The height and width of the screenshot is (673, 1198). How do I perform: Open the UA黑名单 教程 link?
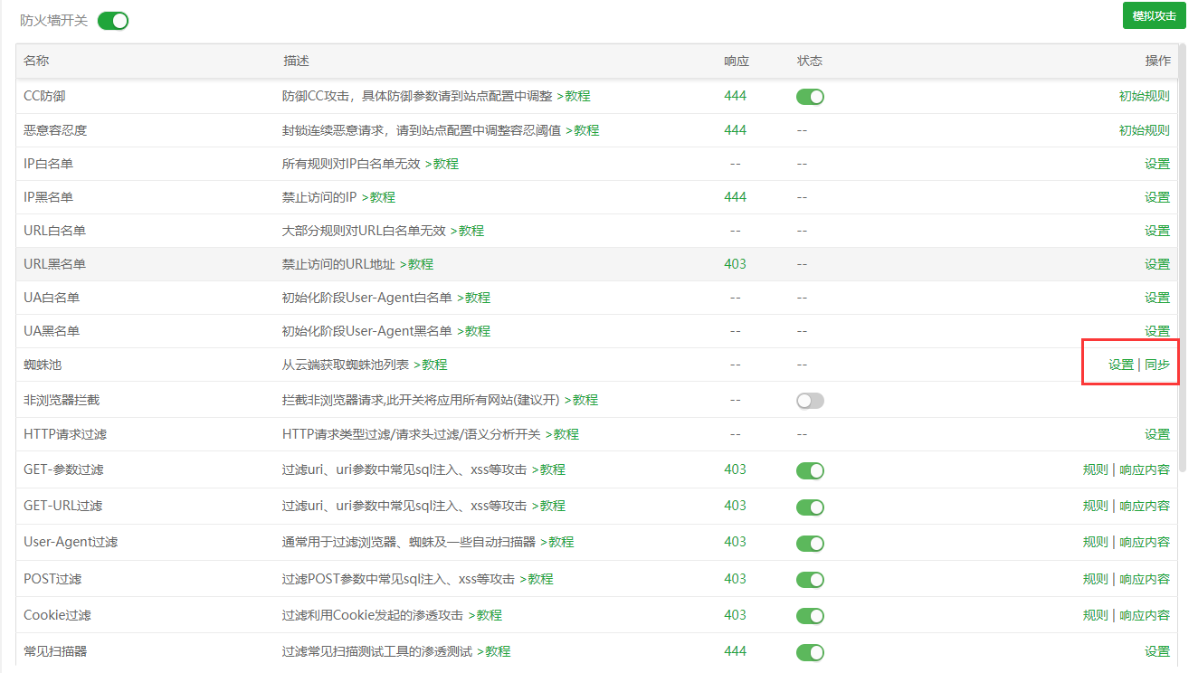click(x=473, y=331)
